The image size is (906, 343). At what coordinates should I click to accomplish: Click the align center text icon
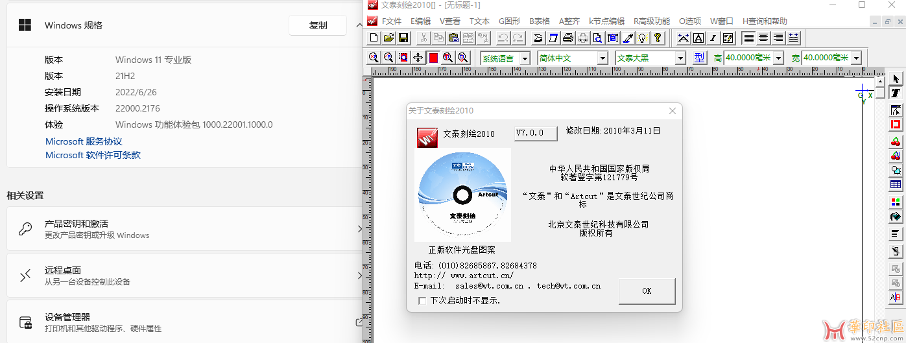tap(763, 38)
